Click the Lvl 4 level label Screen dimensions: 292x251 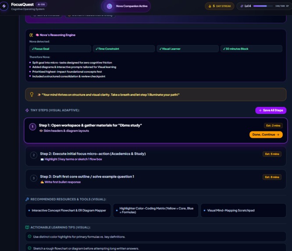(x=248, y=6)
